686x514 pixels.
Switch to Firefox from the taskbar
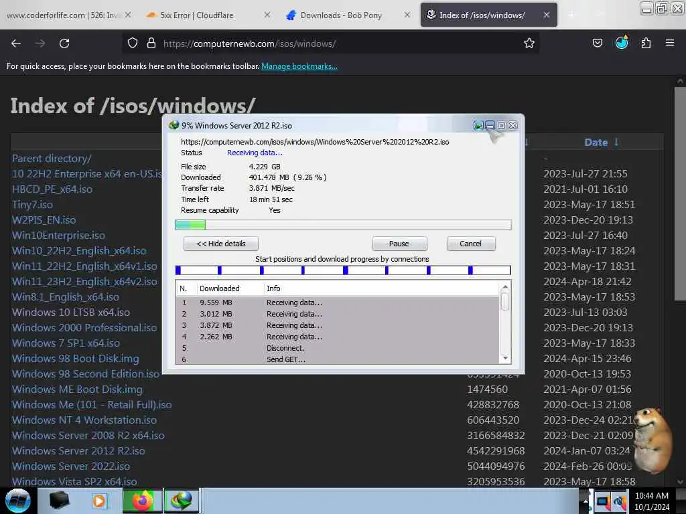[142, 501]
